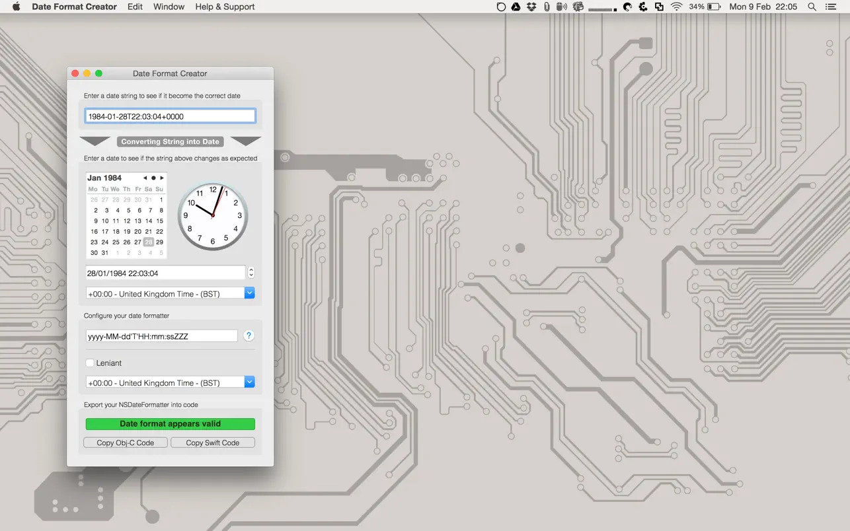
Task: Click the Dropbox menu bar icon
Action: click(x=530, y=7)
